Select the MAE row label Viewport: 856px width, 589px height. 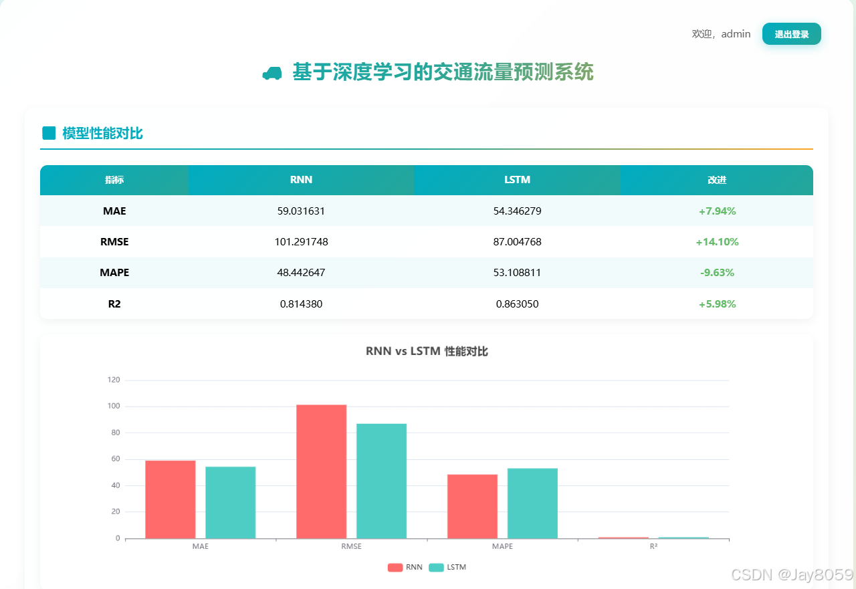pyautogui.click(x=114, y=211)
